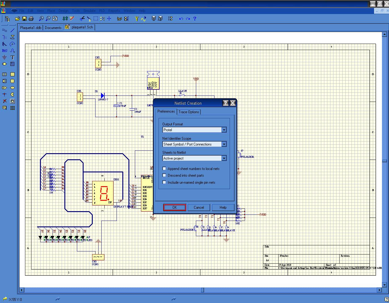This screenshot has width=389, height=303.
Task: Select the Preferences tab in dialog
Action: click(x=166, y=111)
